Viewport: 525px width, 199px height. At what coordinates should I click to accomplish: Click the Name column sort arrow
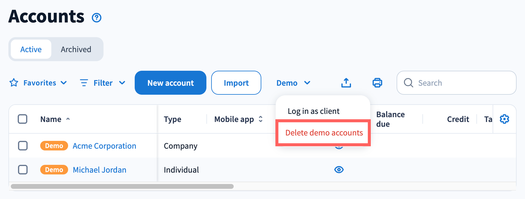[x=68, y=119]
